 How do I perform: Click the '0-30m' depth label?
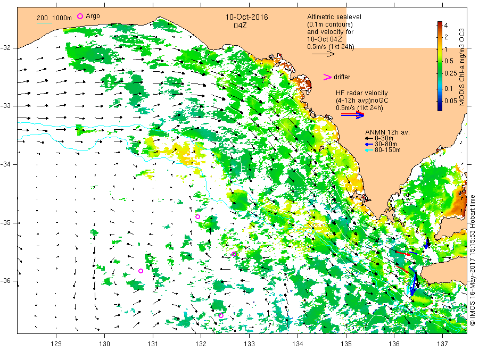click(384, 138)
